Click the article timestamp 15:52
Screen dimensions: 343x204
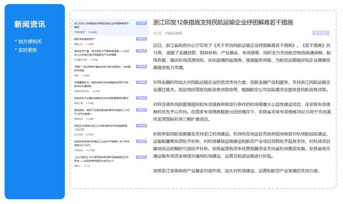157,33
